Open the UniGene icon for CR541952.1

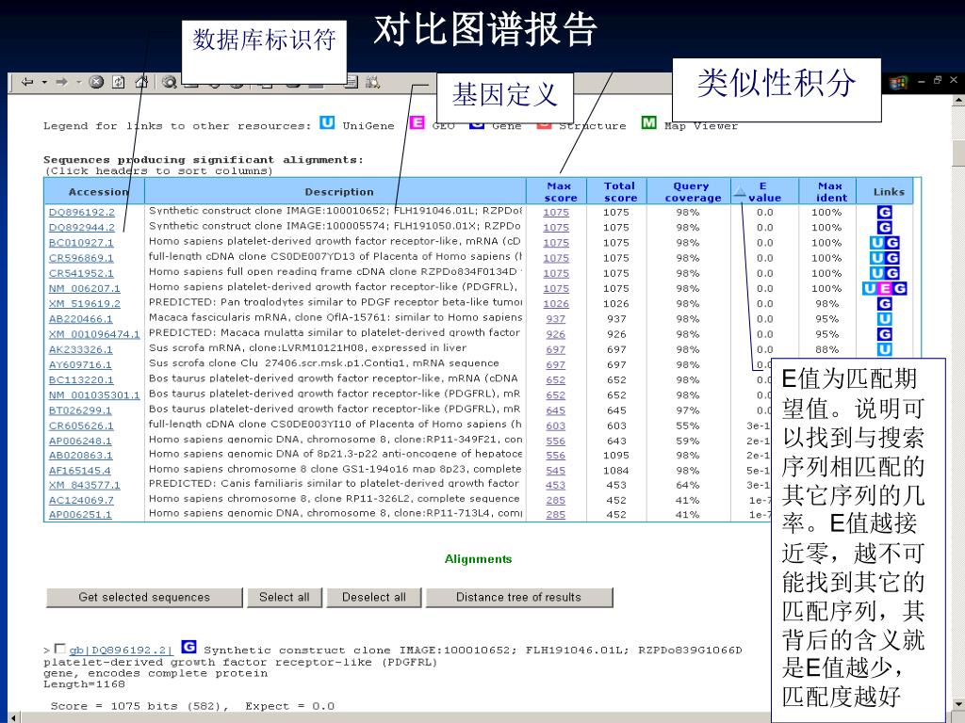877,273
